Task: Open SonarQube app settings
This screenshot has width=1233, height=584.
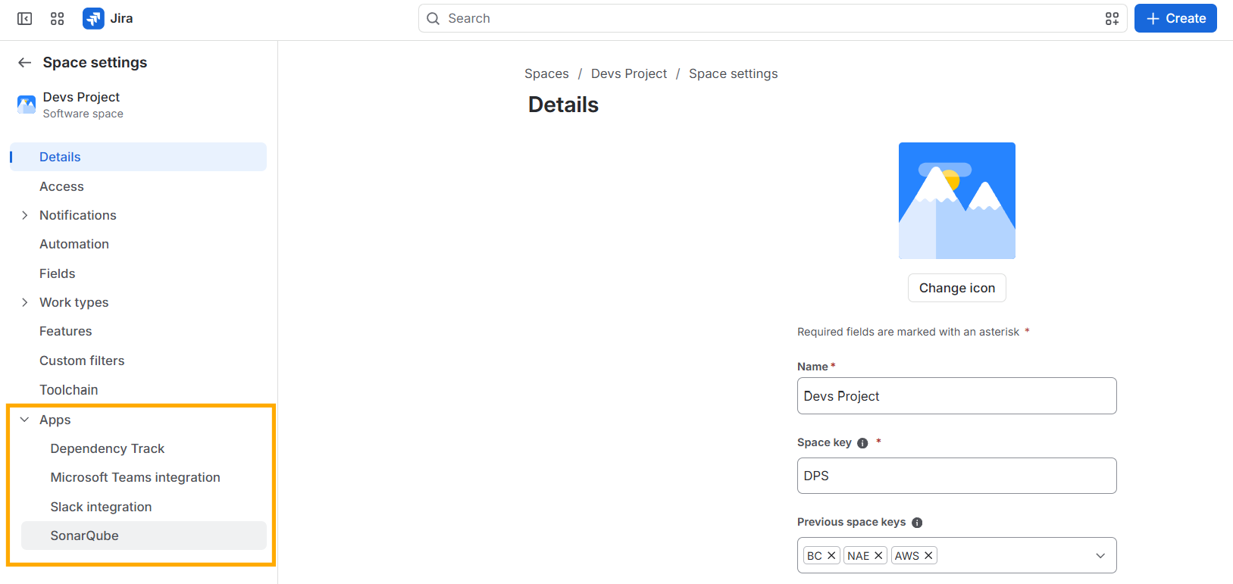Action: [x=144, y=536]
